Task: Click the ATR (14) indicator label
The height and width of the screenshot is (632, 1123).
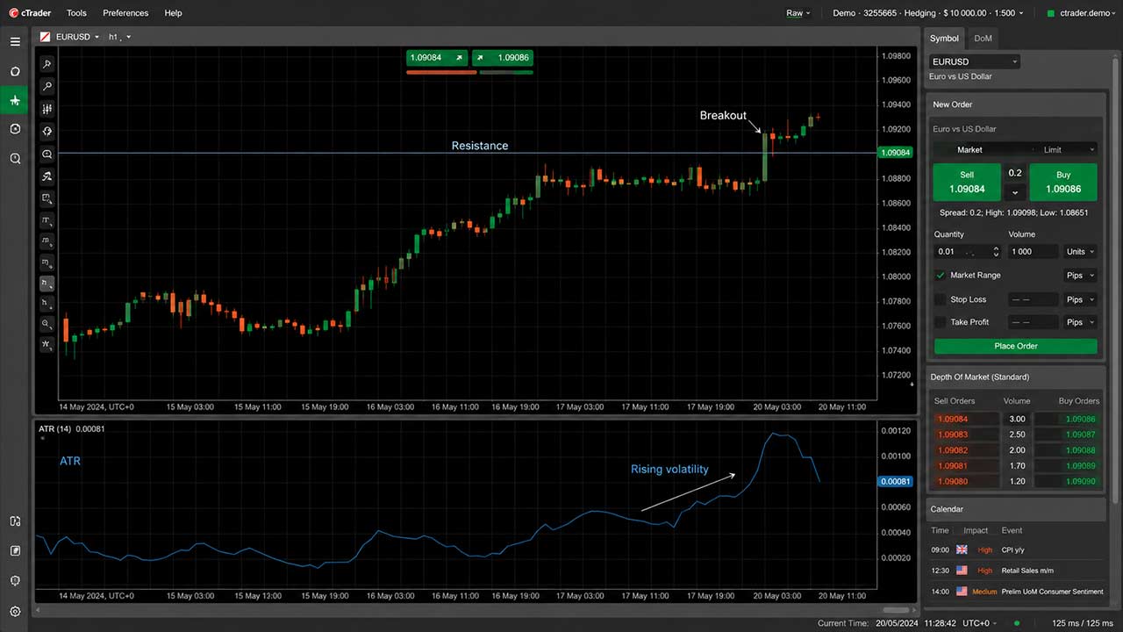Action: (55, 428)
